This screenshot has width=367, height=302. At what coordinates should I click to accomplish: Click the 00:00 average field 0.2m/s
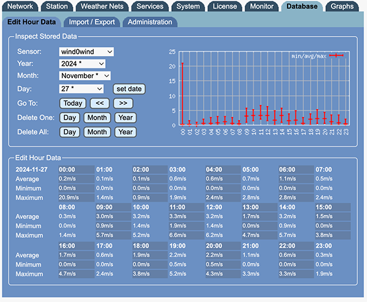[76, 179]
